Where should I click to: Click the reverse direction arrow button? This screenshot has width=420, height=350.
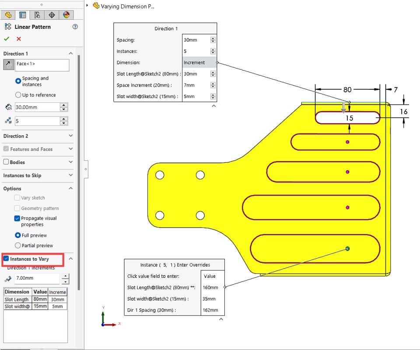point(9,65)
